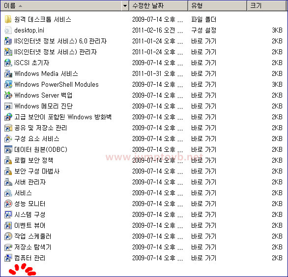Select the '성능 모니터' name text
Viewport: 288px width, 277px height.
click(x=30, y=204)
